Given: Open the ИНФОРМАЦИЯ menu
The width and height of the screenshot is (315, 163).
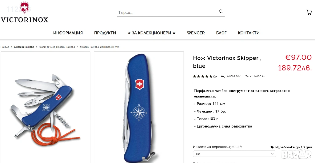Looking at the screenshot, I should [68, 33].
